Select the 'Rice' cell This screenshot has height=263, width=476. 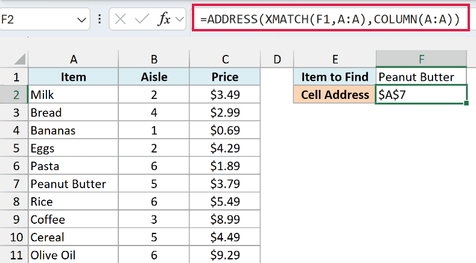point(73,201)
